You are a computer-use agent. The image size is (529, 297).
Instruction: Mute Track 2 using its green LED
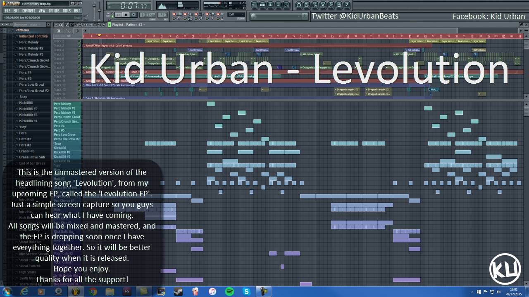tap(79, 41)
